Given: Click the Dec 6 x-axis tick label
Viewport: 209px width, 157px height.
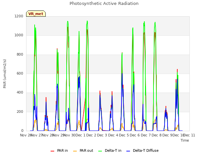Looking at the screenshot, I should [x=135, y=135].
